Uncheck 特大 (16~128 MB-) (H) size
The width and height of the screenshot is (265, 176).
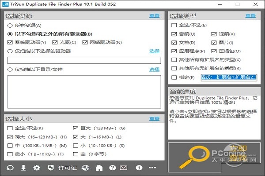(10, 137)
